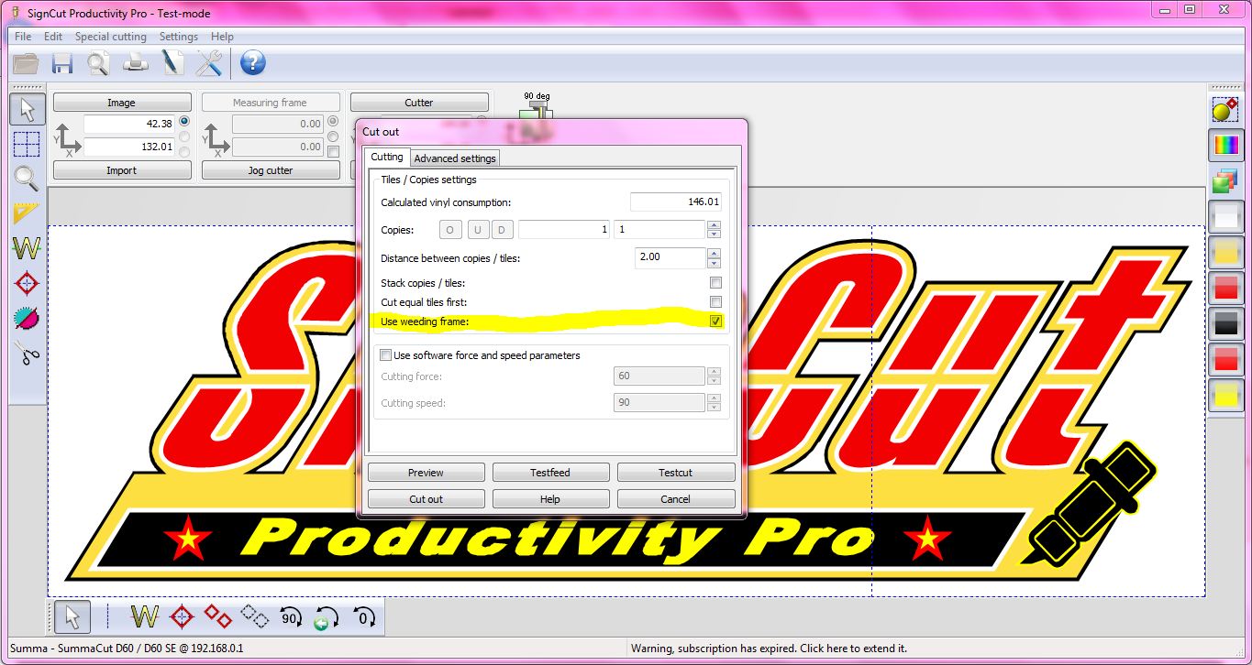Increase Distance between copies with up arrow
Viewport: 1252px width, 665px height.
(715, 253)
